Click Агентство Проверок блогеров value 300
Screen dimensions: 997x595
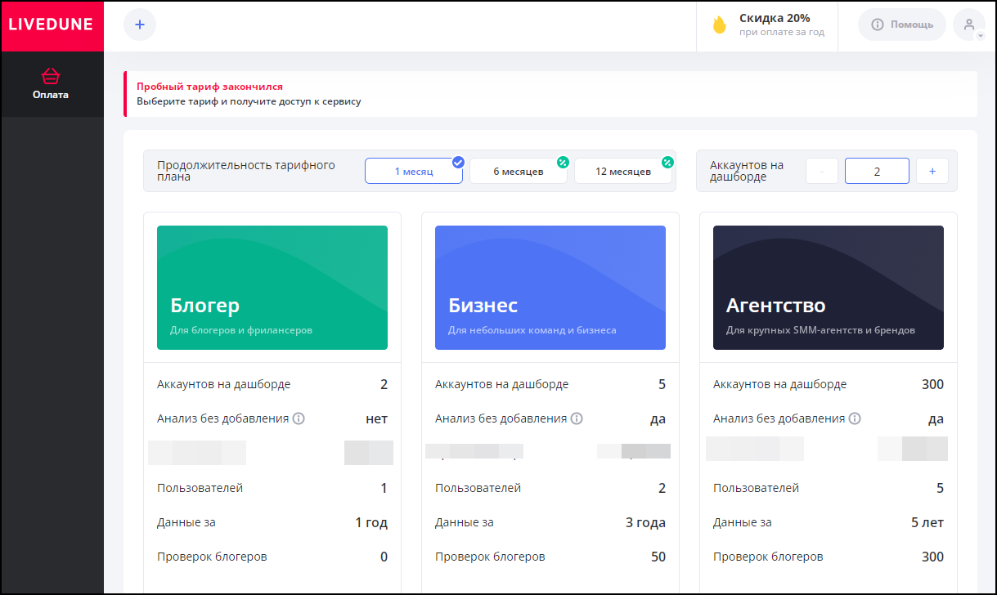tap(932, 557)
